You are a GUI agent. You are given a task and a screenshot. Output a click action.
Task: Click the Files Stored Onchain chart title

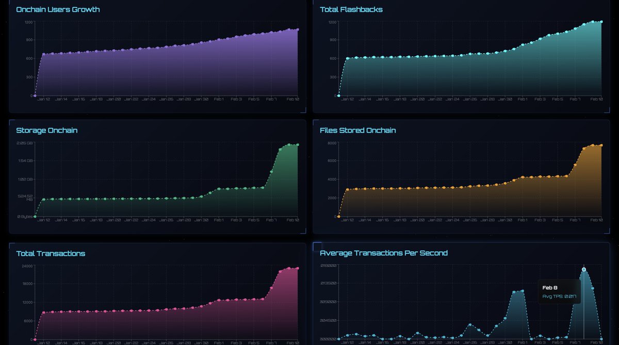358,131
